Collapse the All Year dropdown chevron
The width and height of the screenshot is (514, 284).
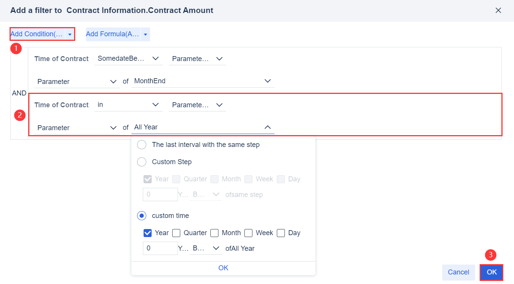[x=268, y=127]
